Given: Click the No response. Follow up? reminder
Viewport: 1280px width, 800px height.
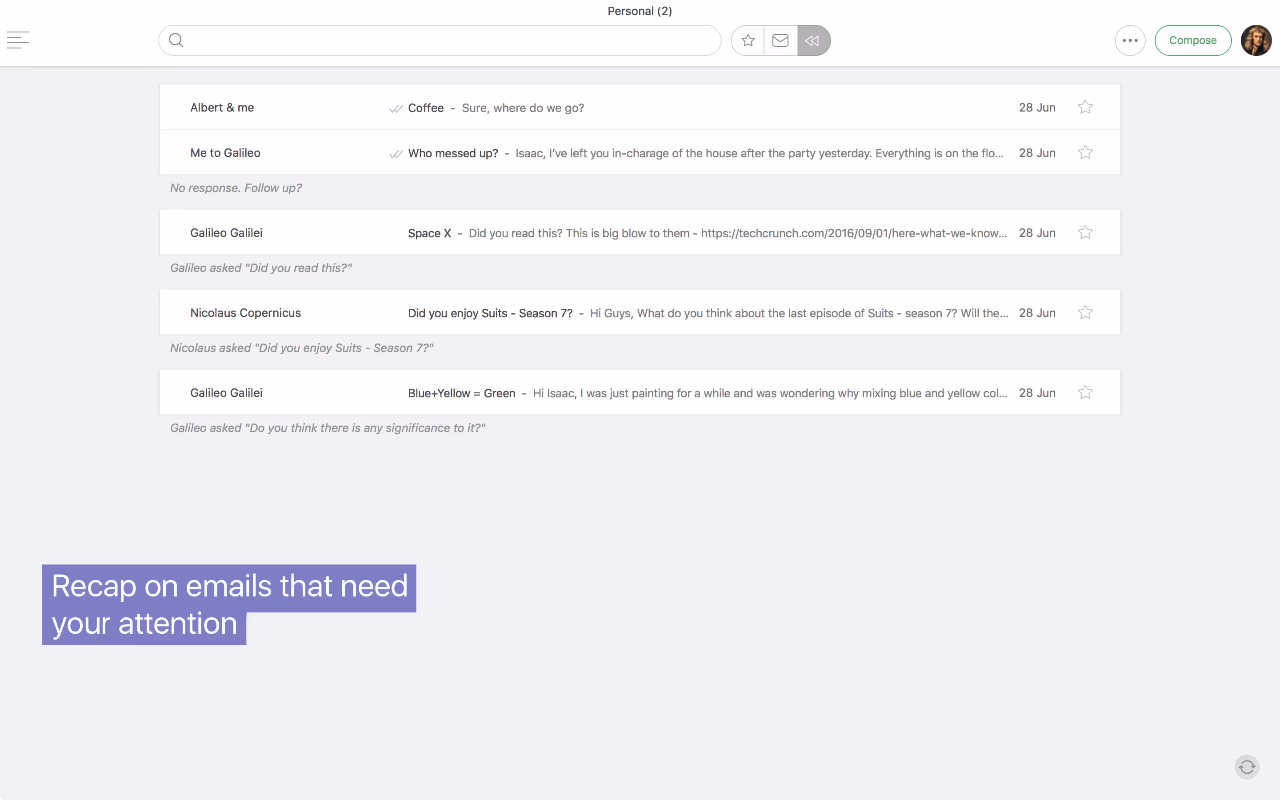Looking at the screenshot, I should pyautogui.click(x=236, y=188).
